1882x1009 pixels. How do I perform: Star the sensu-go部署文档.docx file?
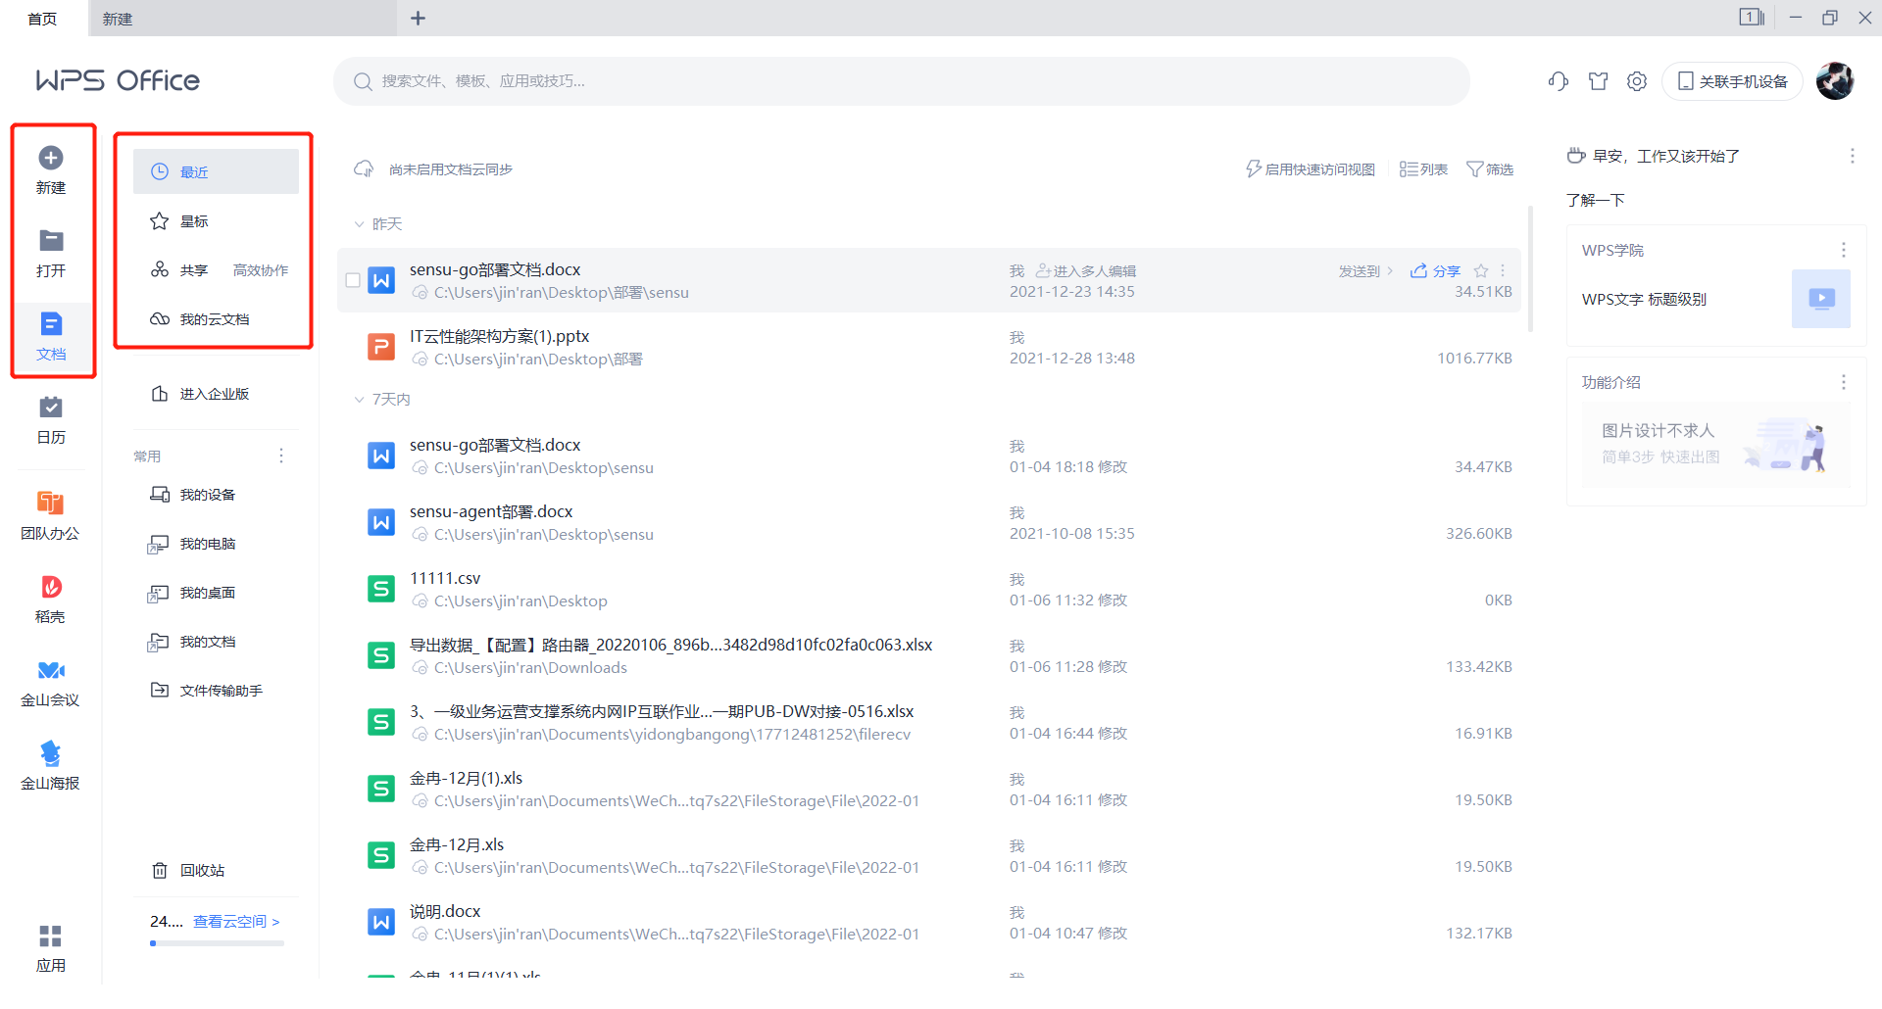1481,271
